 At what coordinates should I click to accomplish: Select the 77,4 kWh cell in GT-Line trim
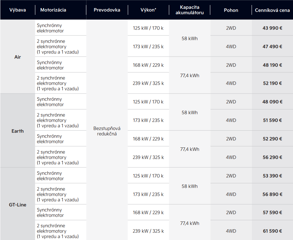[190, 223]
